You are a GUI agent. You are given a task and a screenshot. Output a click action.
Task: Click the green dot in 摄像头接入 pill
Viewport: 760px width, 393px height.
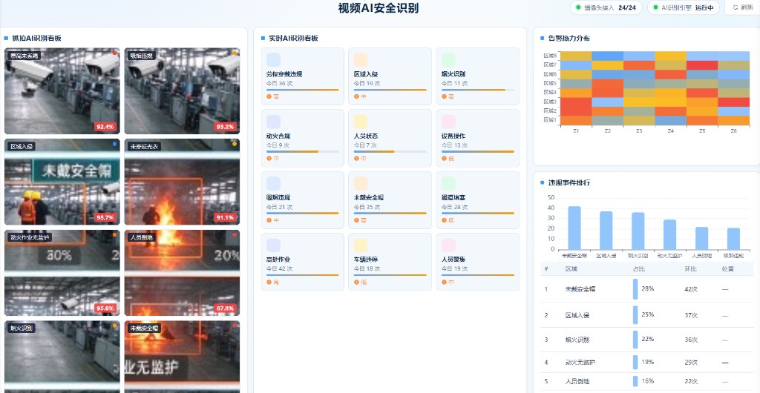(578, 7)
